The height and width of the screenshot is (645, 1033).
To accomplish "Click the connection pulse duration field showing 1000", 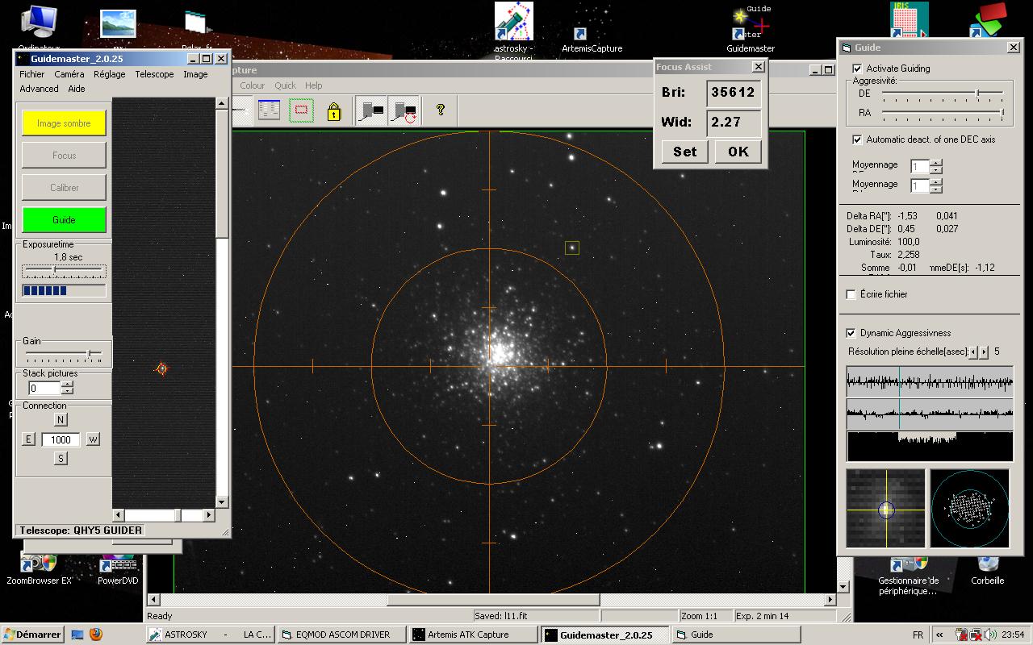I will (61, 439).
